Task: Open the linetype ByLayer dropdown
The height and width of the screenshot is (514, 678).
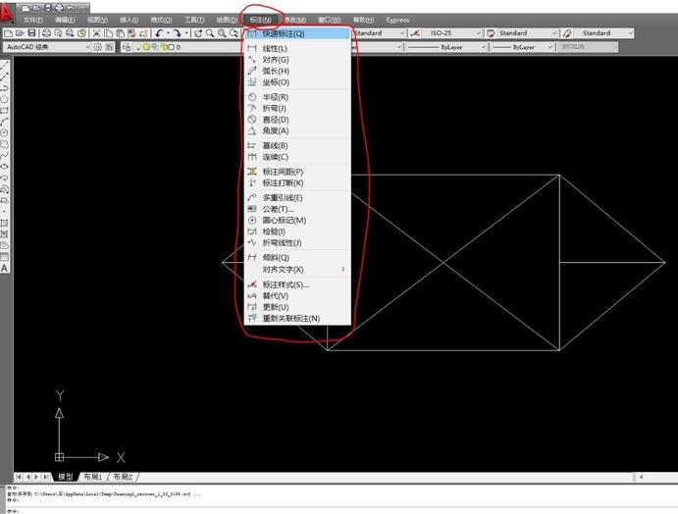Action: coord(447,47)
